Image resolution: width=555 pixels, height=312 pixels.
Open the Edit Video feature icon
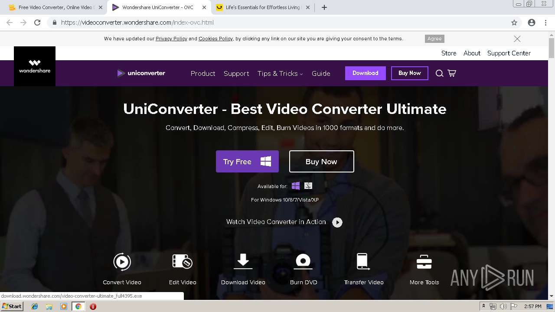[183, 262]
